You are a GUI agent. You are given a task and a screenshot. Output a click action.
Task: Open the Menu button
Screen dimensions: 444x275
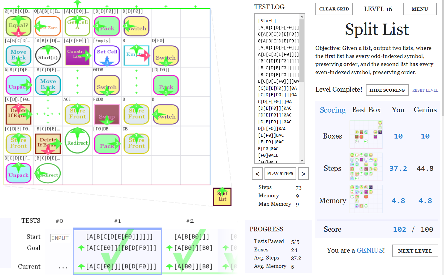(420, 9)
